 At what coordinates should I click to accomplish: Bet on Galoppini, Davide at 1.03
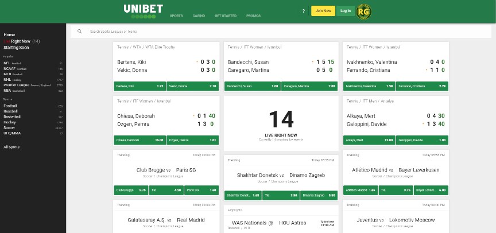422,140
